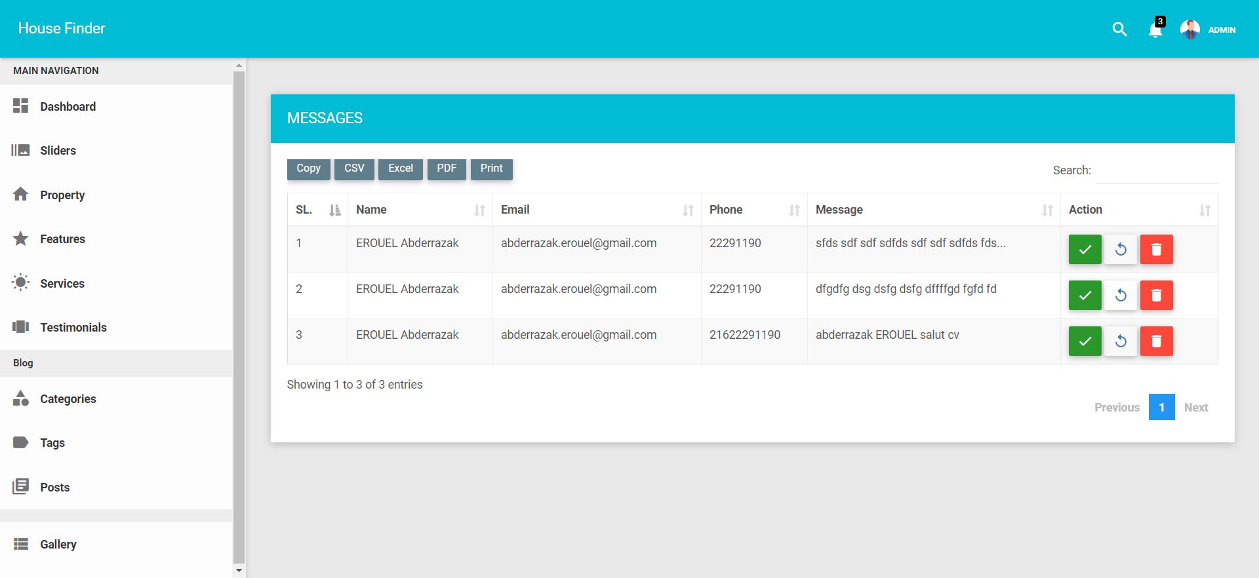Click the Services sun icon

[x=21, y=283]
